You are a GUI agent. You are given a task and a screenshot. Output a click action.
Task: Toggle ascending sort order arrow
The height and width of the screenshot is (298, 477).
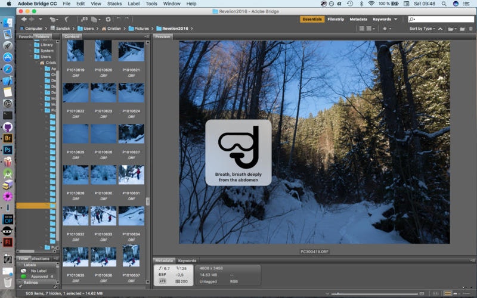(441, 29)
